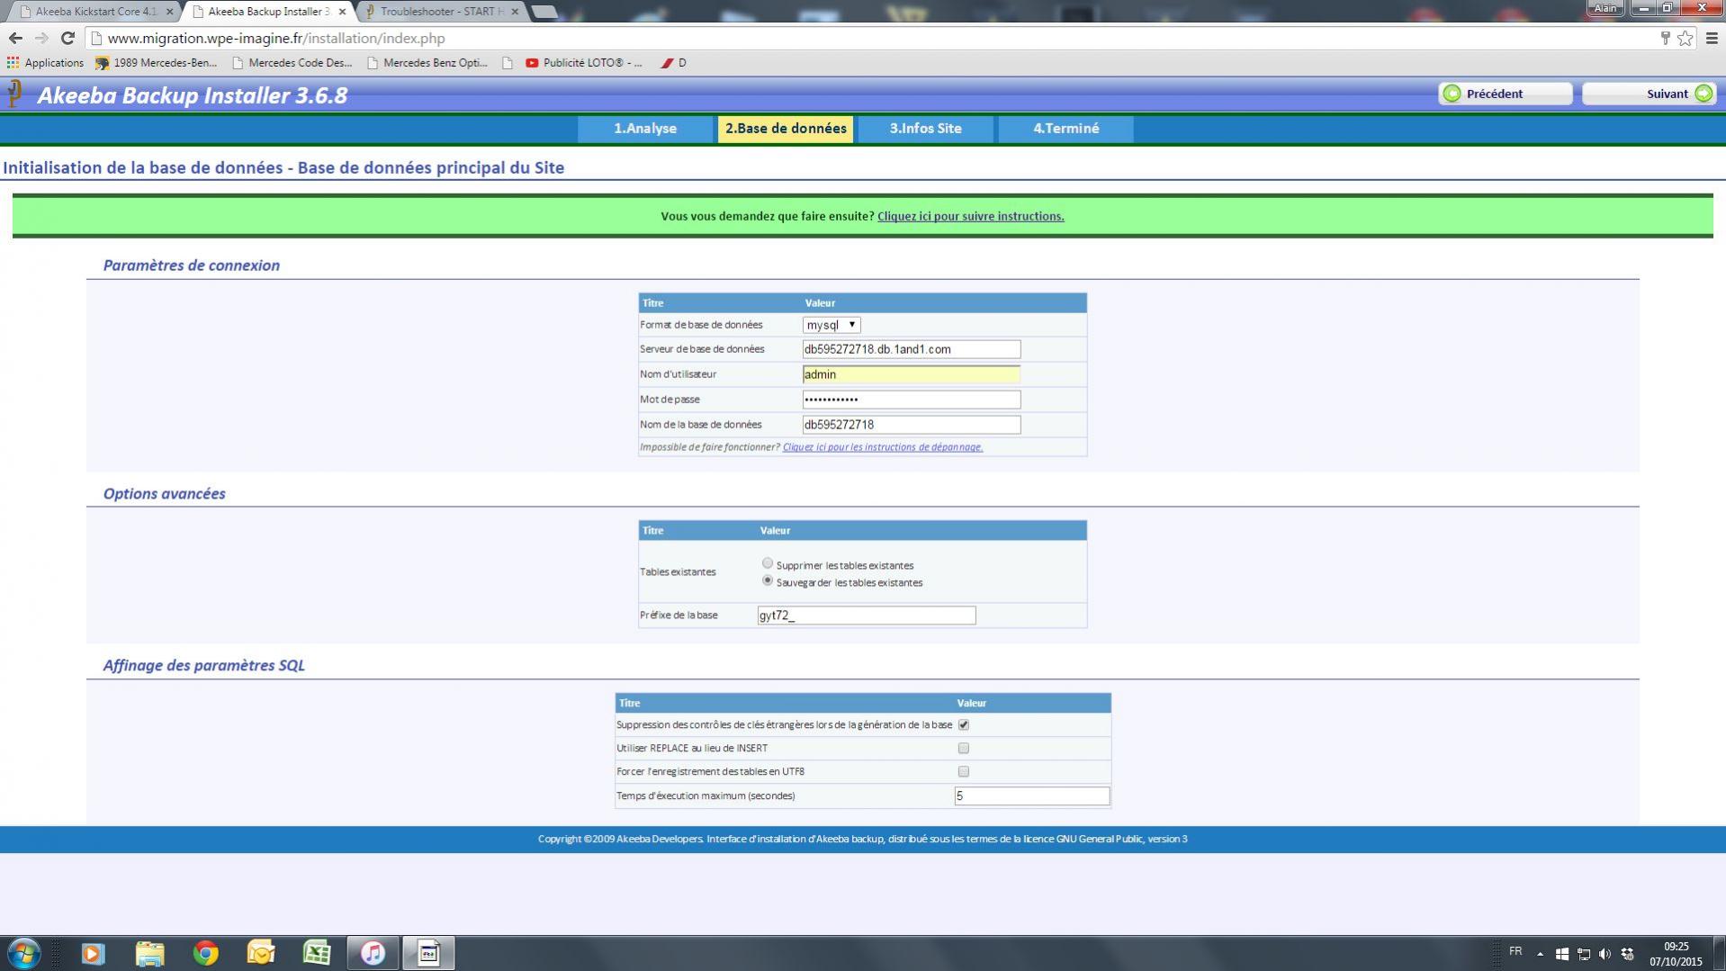This screenshot has width=1726, height=971.
Task: Launch Windows Media Player from the taskbar
Action: pos(93,953)
